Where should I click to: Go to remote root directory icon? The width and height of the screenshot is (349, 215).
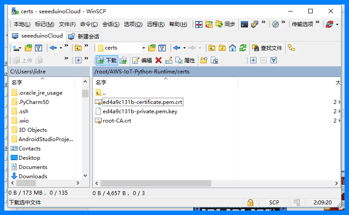pyautogui.click(x=222, y=48)
